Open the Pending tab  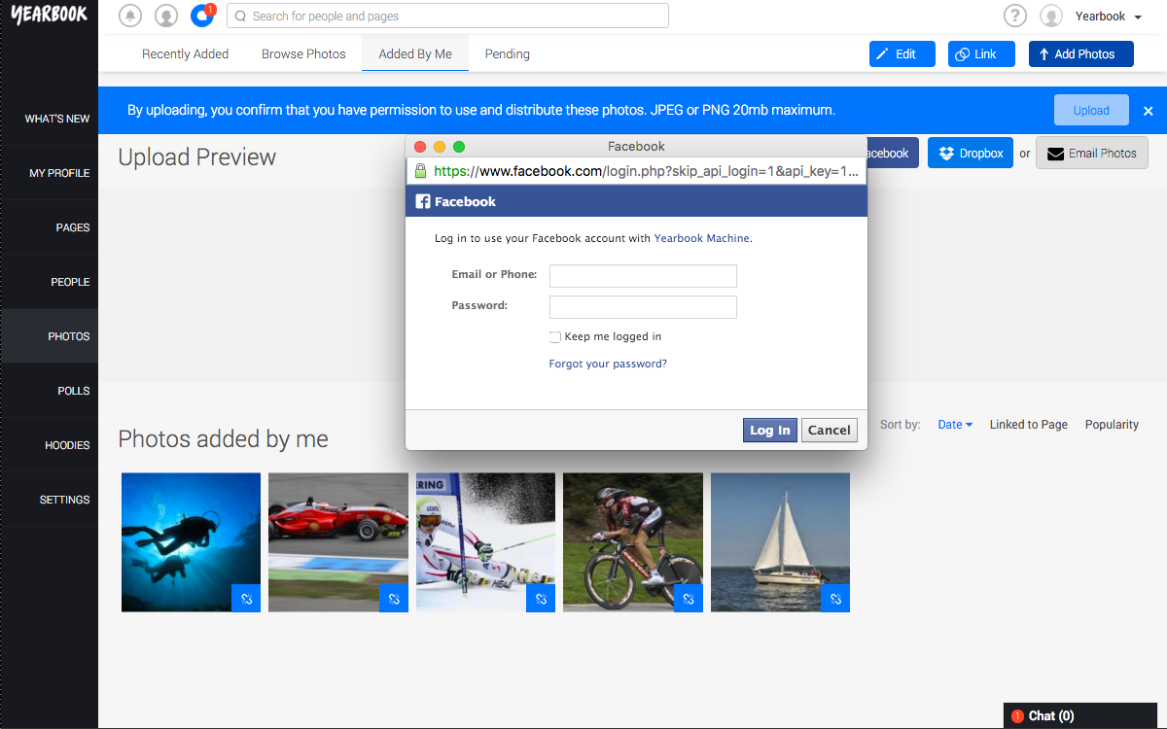point(508,54)
